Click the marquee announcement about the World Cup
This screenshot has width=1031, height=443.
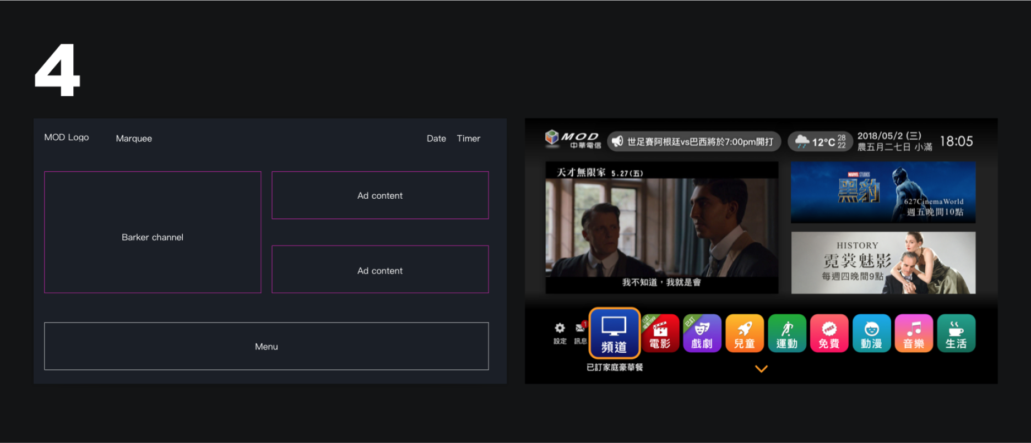coord(694,141)
